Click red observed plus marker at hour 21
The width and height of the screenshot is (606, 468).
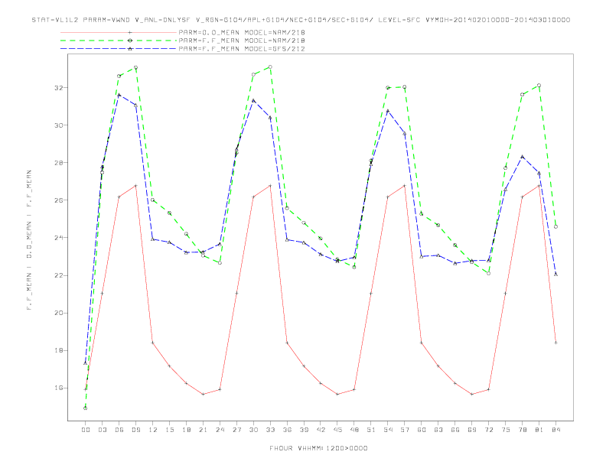203,394
